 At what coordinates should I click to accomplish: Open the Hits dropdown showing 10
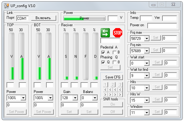[147, 88]
